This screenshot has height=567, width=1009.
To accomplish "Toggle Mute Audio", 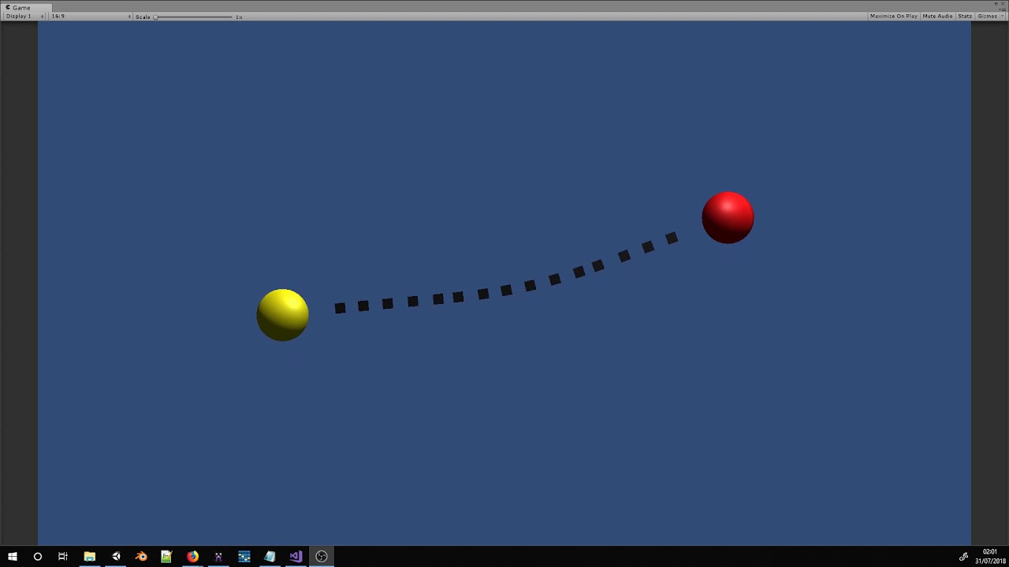I will pos(937,17).
